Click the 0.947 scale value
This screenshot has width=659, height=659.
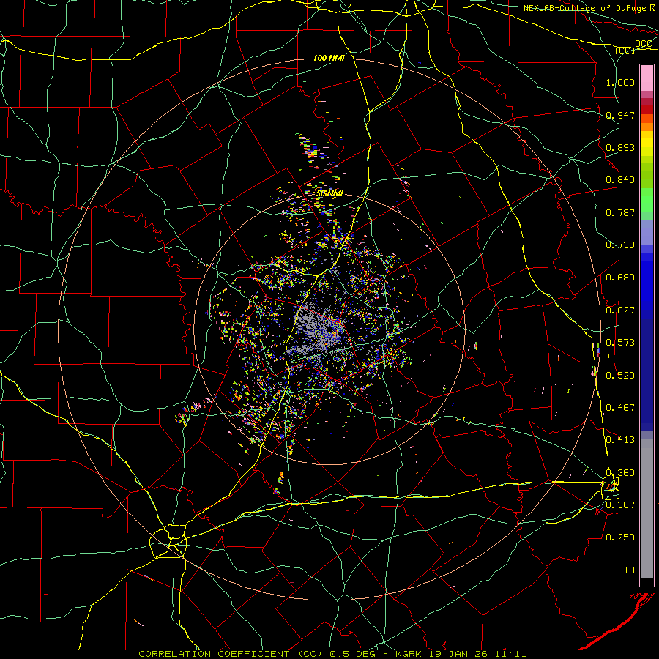(620, 115)
